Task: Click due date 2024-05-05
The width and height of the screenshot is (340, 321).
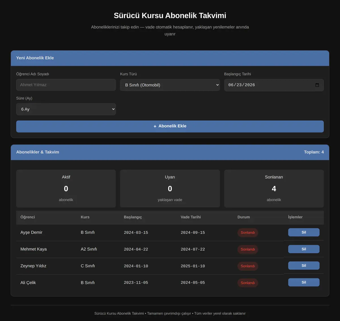Action: coord(193,283)
